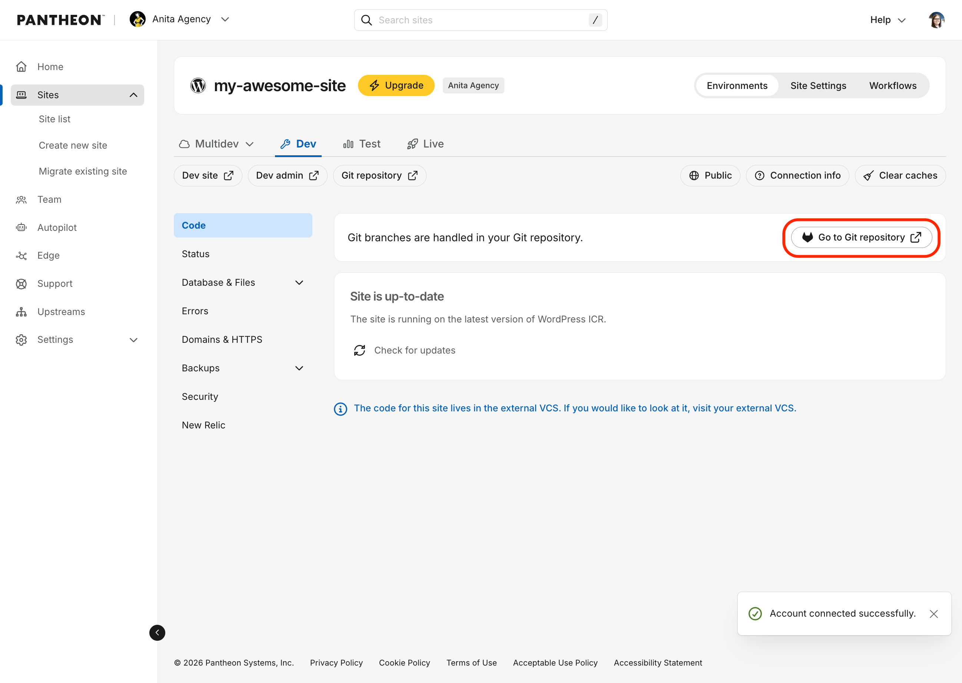Open the Security section
The image size is (962, 683).
coord(243,397)
